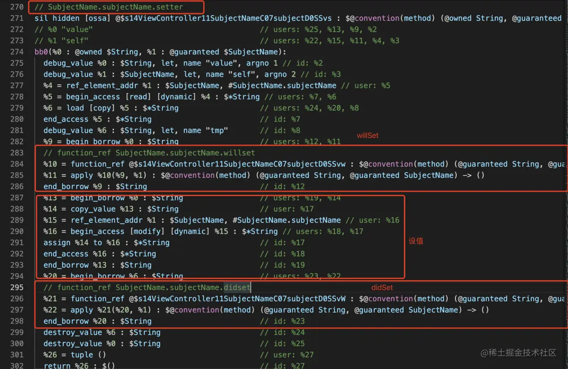Click '%5 = begin_access [read]' line
The width and height of the screenshot is (568, 369).
tap(190, 97)
